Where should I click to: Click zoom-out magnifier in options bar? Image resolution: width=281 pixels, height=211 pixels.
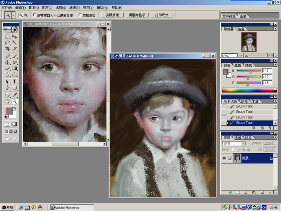[x=26, y=15]
